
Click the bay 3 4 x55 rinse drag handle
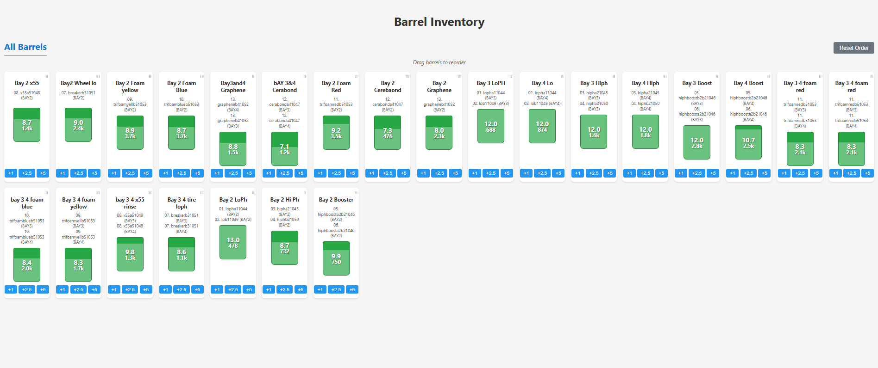coord(150,193)
